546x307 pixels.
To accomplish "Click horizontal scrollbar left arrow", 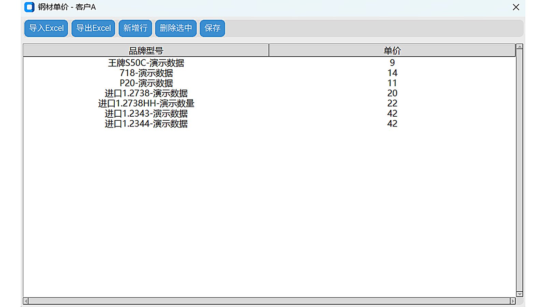I will (26, 301).
